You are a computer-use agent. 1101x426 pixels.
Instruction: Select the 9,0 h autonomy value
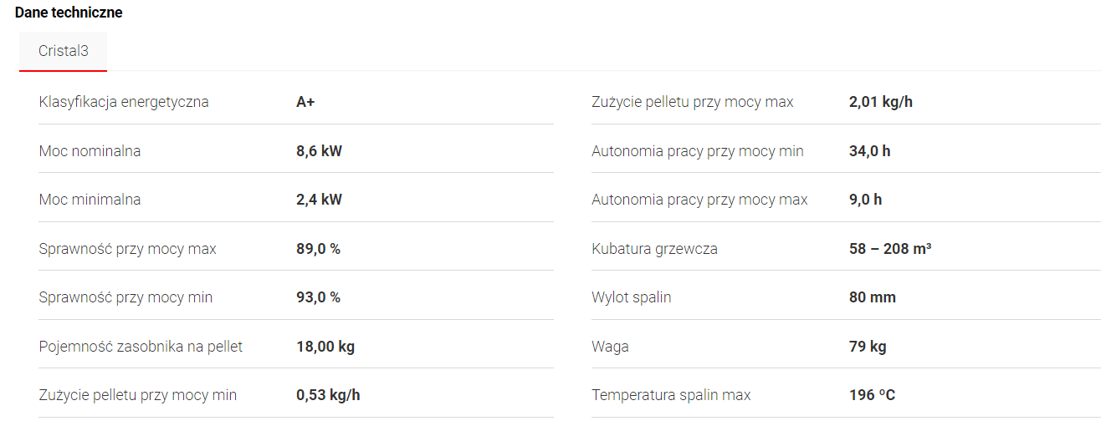[865, 200]
